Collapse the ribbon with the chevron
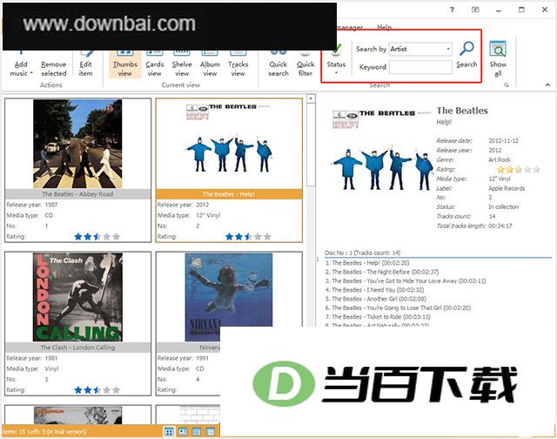 tap(547, 84)
